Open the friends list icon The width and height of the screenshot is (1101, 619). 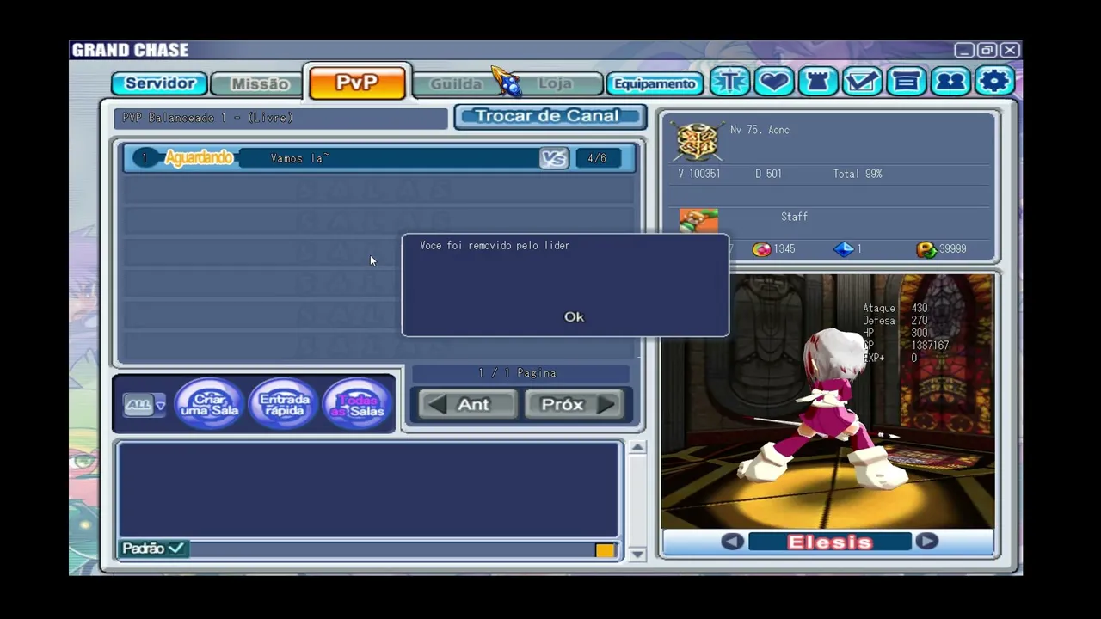tap(950, 83)
